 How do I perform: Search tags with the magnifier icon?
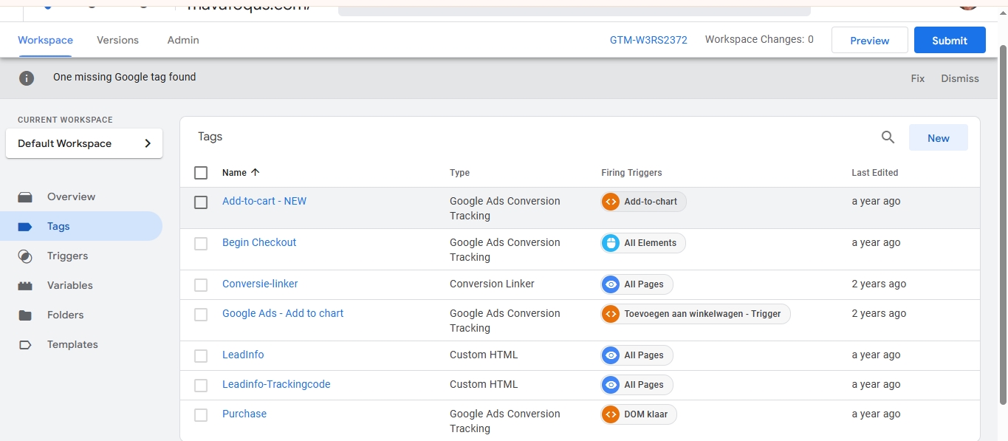pyautogui.click(x=888, y=137)
